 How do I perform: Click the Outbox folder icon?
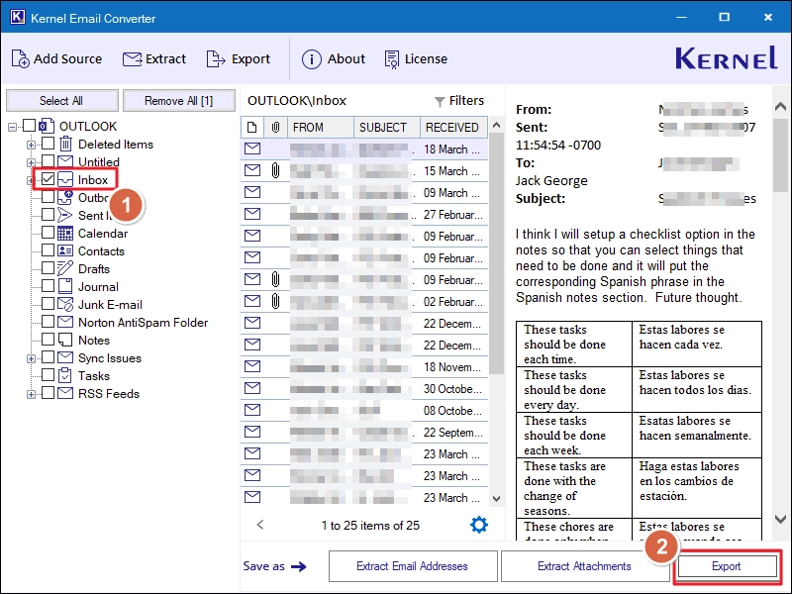[x=65, y=197]
